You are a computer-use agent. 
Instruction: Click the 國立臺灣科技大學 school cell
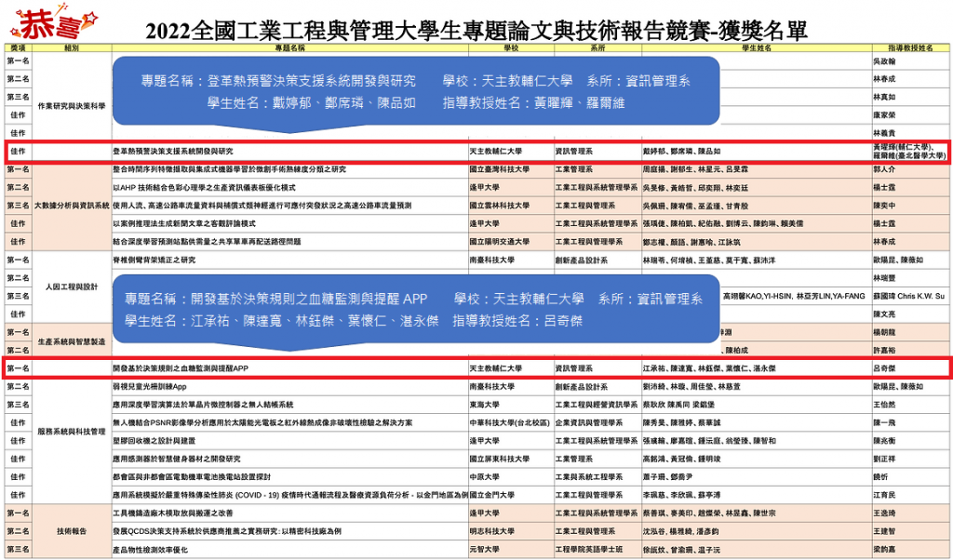point(500,170)
